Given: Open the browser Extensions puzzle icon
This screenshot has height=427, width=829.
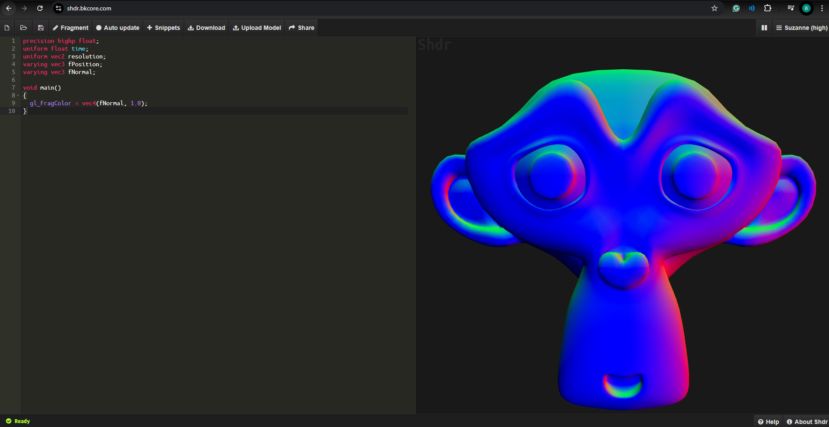Looking at the screenshot, I should tap(767, 8).
